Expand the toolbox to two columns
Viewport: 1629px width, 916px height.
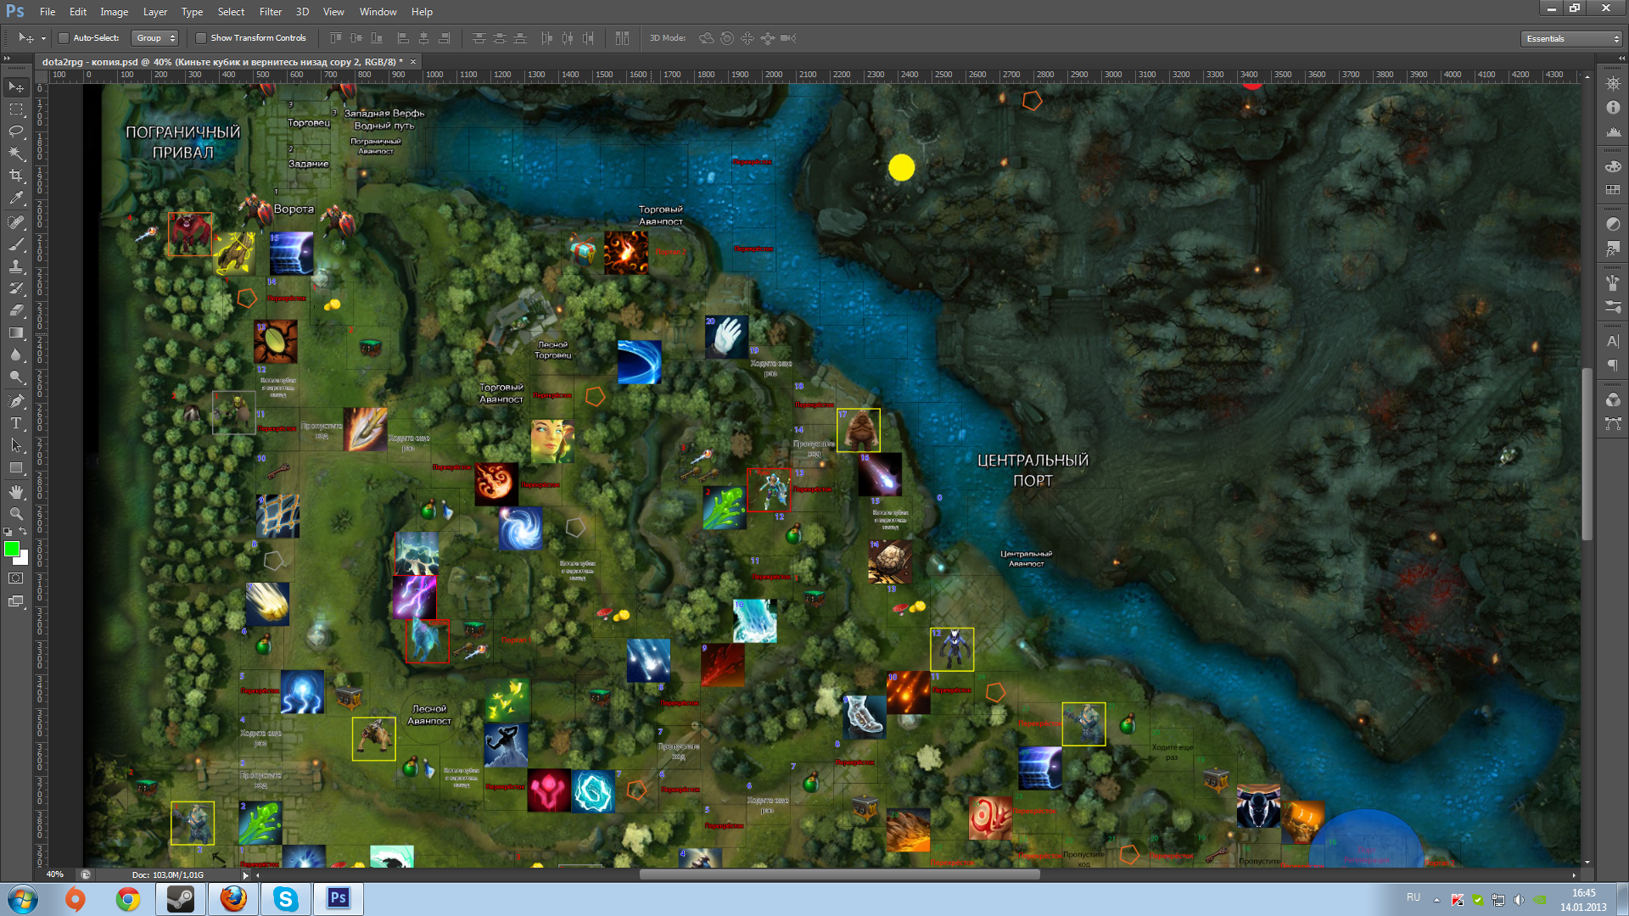click(x=8, y=59)
